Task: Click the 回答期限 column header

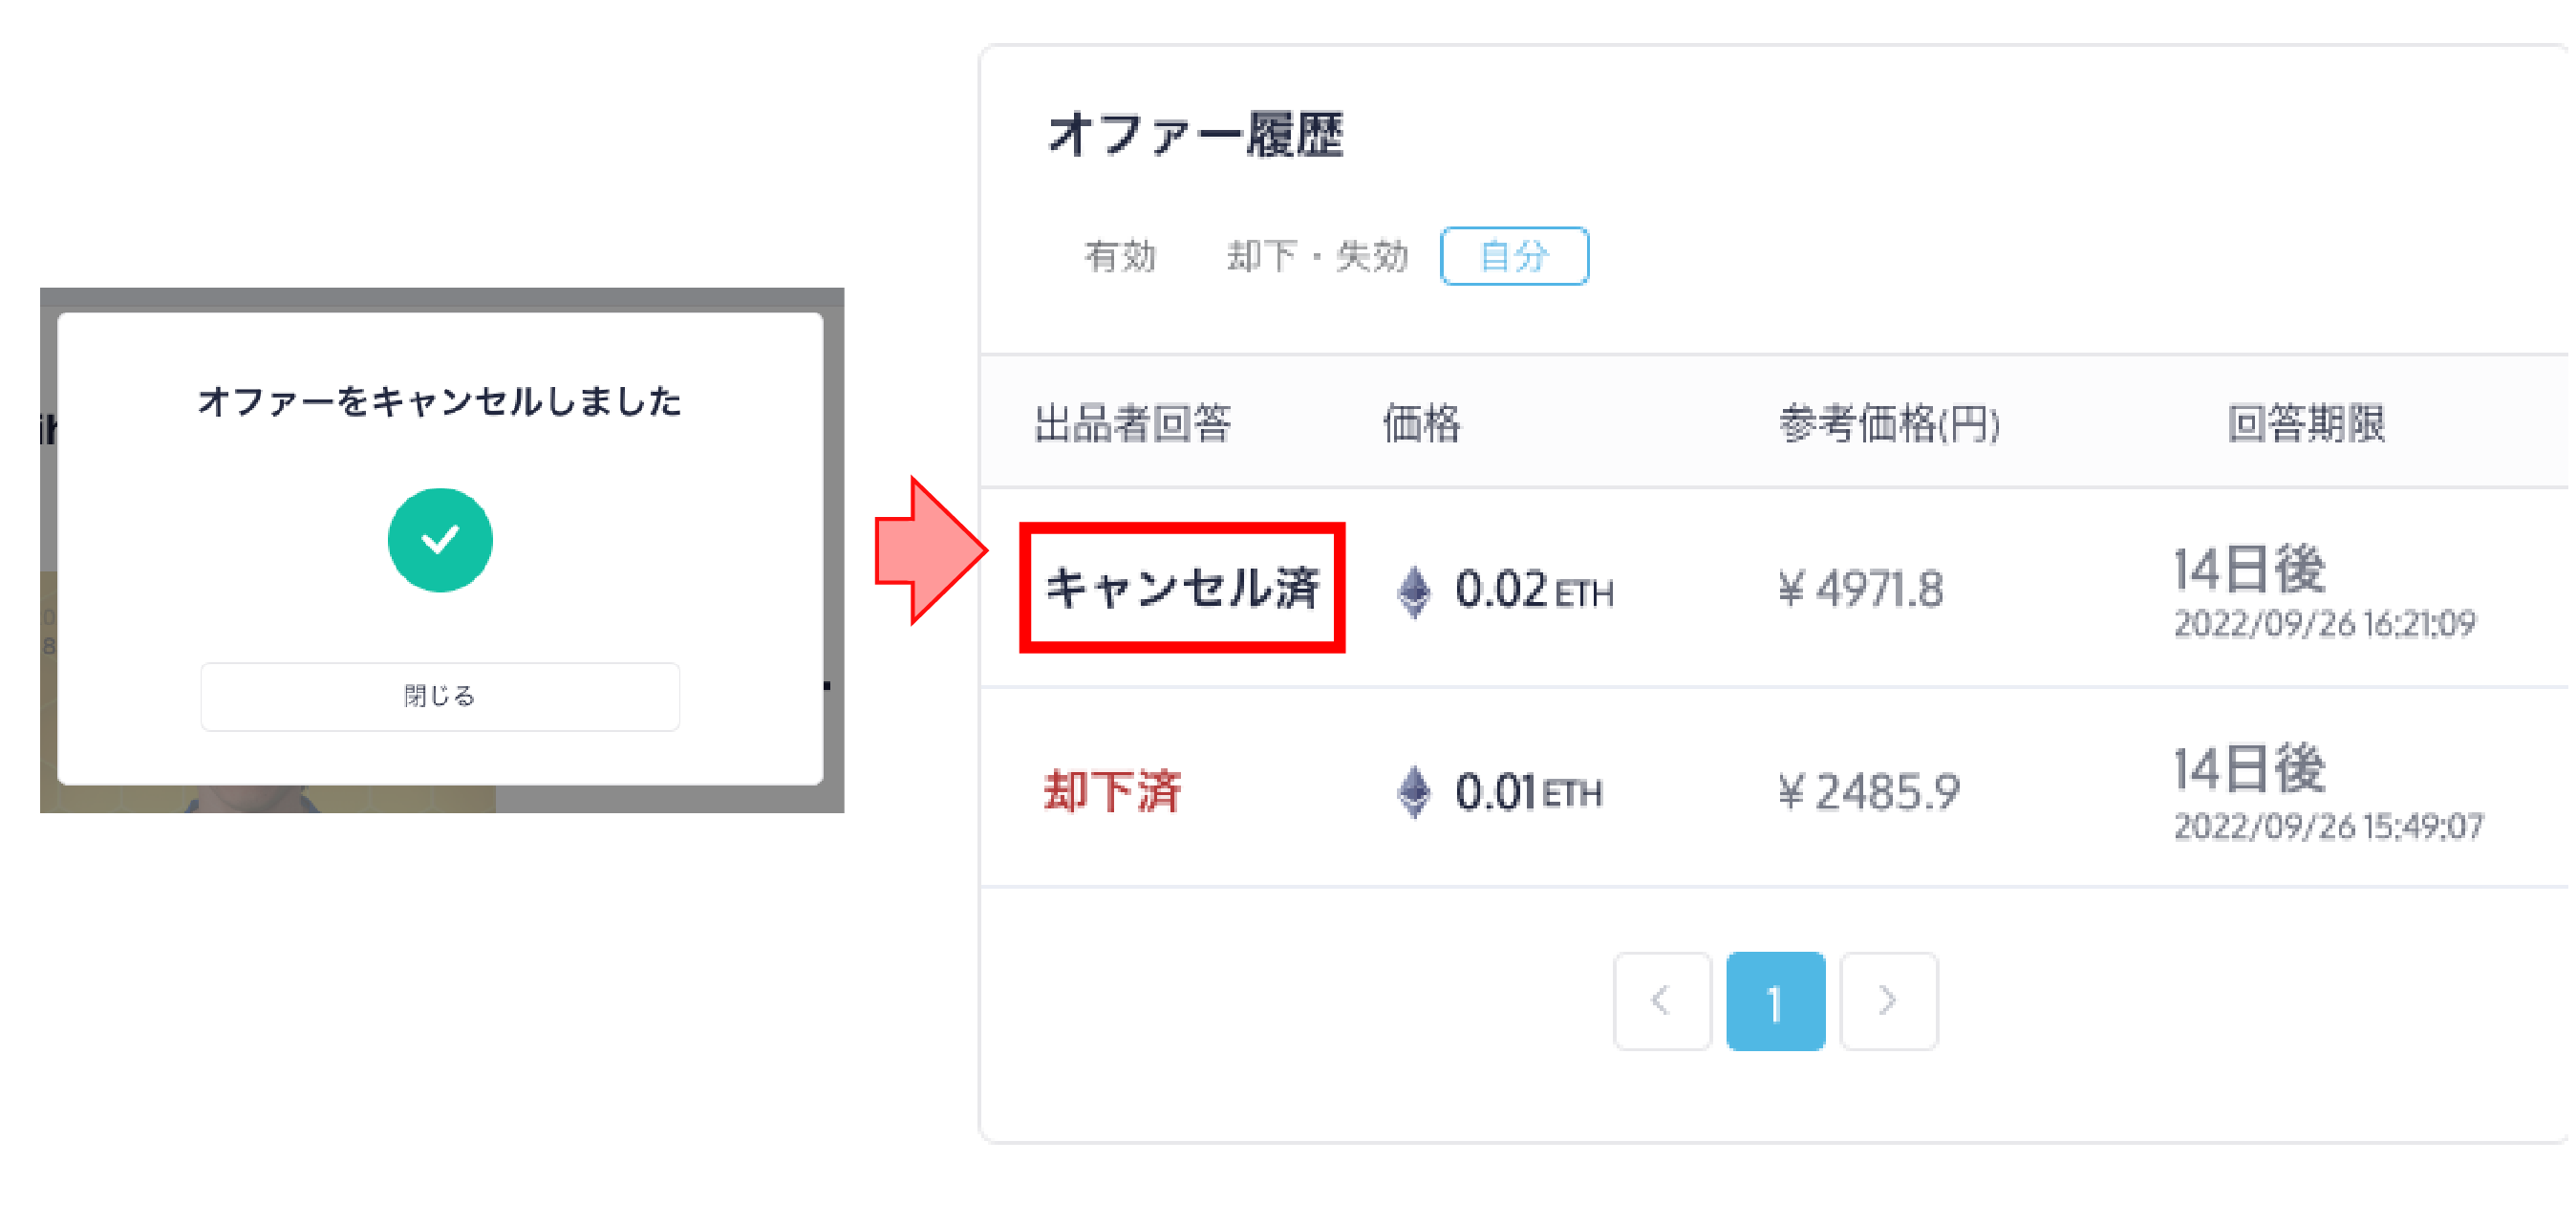Action: tap(2305, 424)
